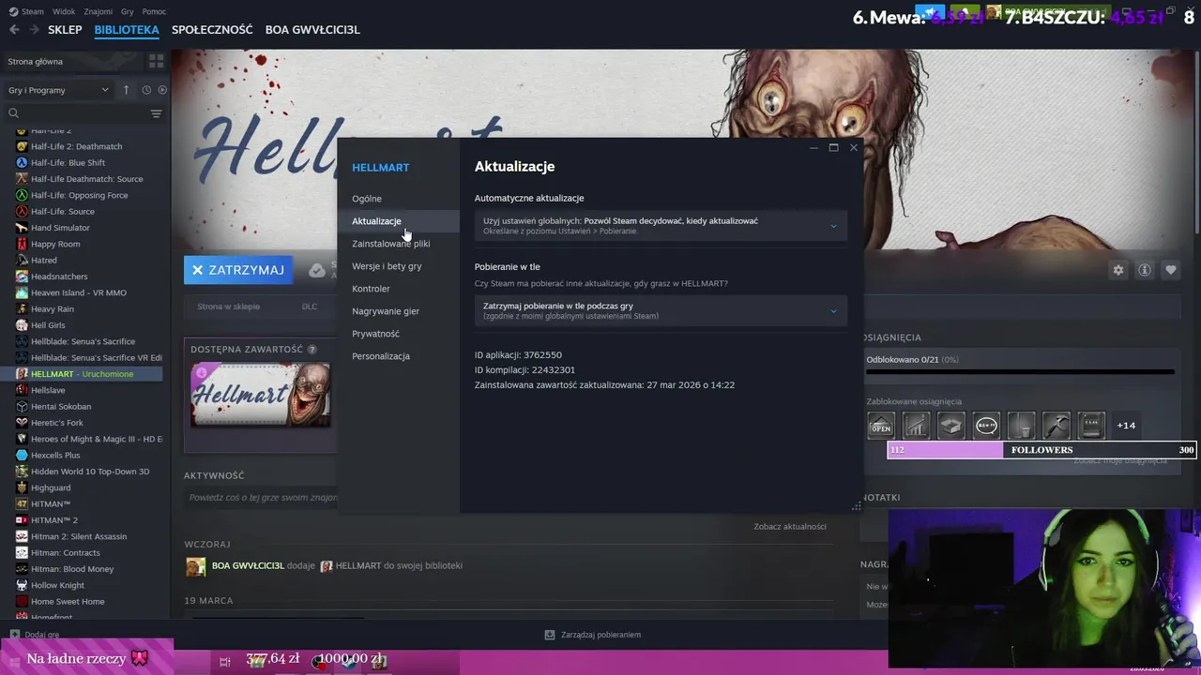The image size is (1201, 675).
Task: Open the Pobieranie w tle dropdown
Action: [x=661, y=310]
